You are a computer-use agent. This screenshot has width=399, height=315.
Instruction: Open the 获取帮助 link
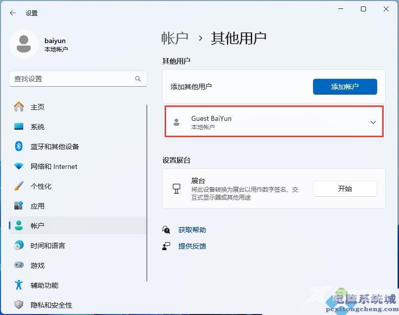point(192,230)
